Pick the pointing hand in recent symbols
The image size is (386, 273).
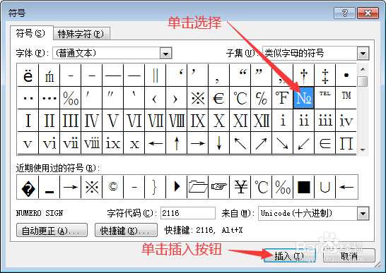218,187
